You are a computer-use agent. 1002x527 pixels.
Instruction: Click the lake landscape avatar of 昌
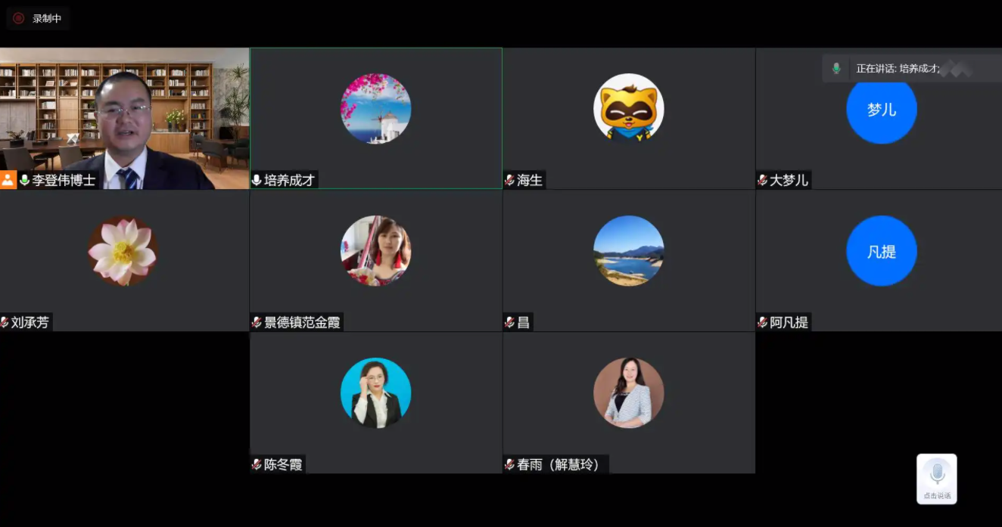[628, 251]
